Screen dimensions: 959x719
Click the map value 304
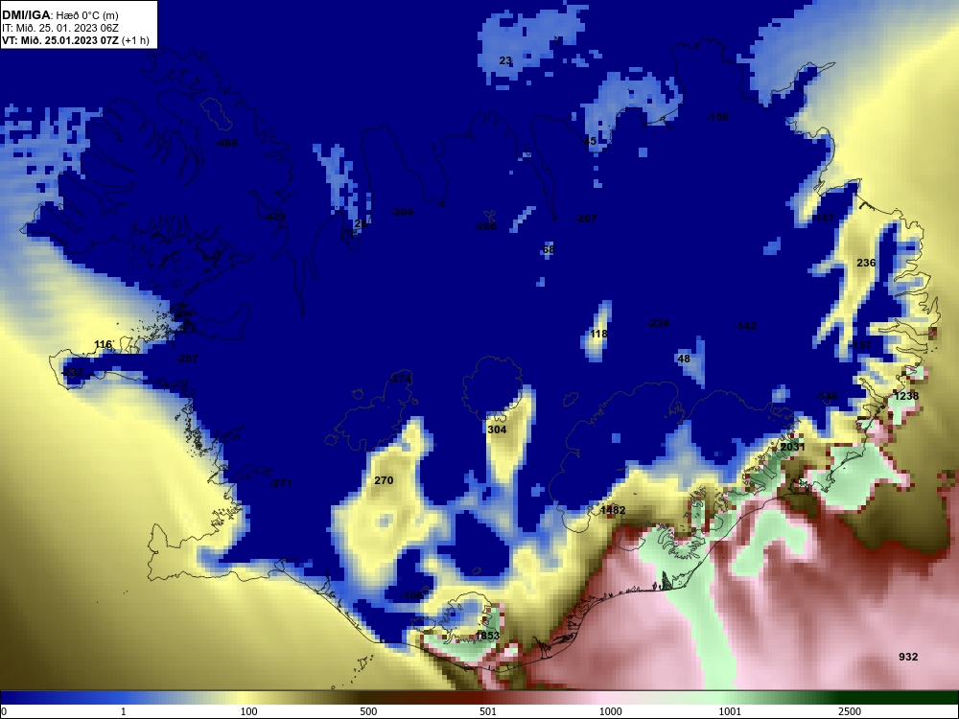click(x=497, y=429)
